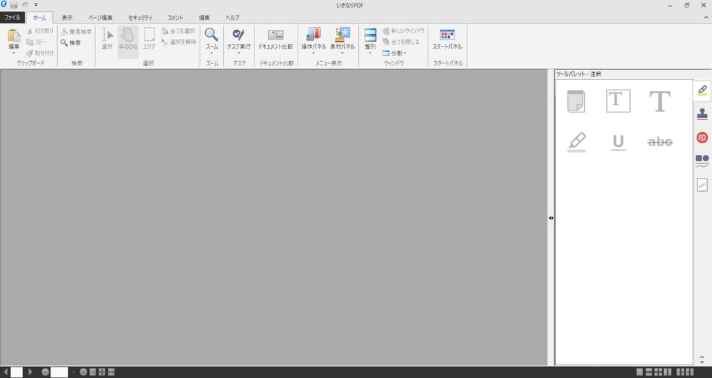Screen dimensions: 712x378
Task: Click 全てを選択 select all
Action: click(x=179, y=31)
